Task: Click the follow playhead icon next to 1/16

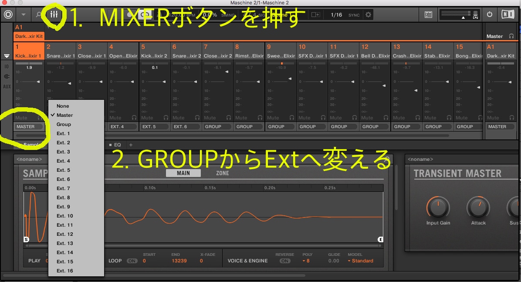Action: click(x=315, y=15)
